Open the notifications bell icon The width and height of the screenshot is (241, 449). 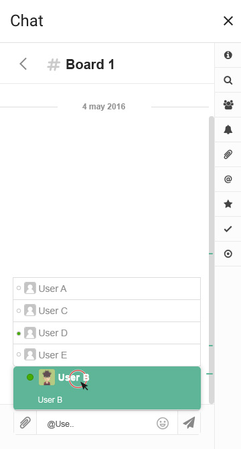(228, 130)
